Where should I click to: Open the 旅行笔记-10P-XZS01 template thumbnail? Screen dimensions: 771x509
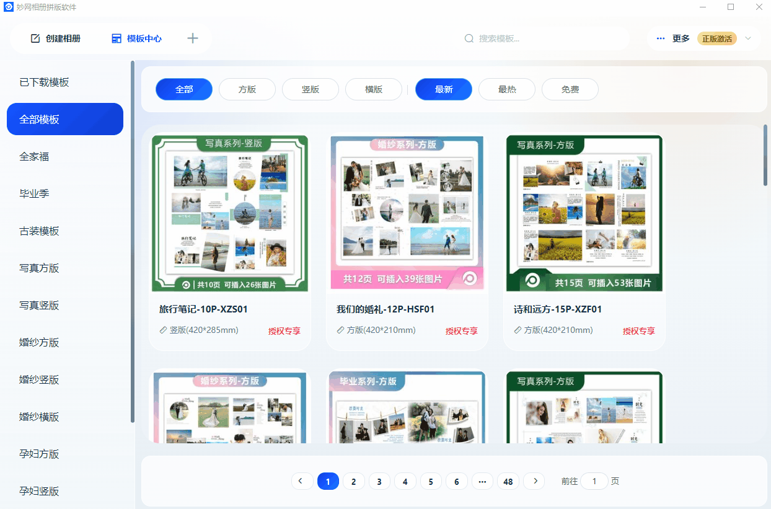(230, 214)
